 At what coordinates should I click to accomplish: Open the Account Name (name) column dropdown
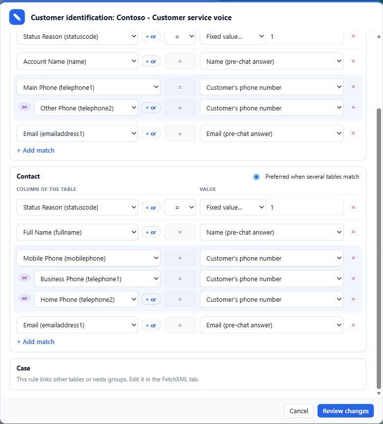click(x=78, y=61)
